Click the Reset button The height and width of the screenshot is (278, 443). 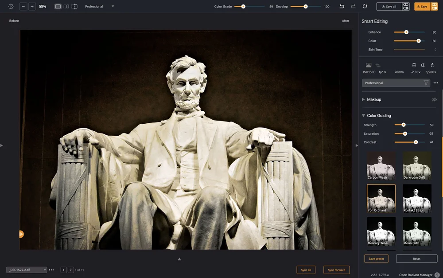417,258
